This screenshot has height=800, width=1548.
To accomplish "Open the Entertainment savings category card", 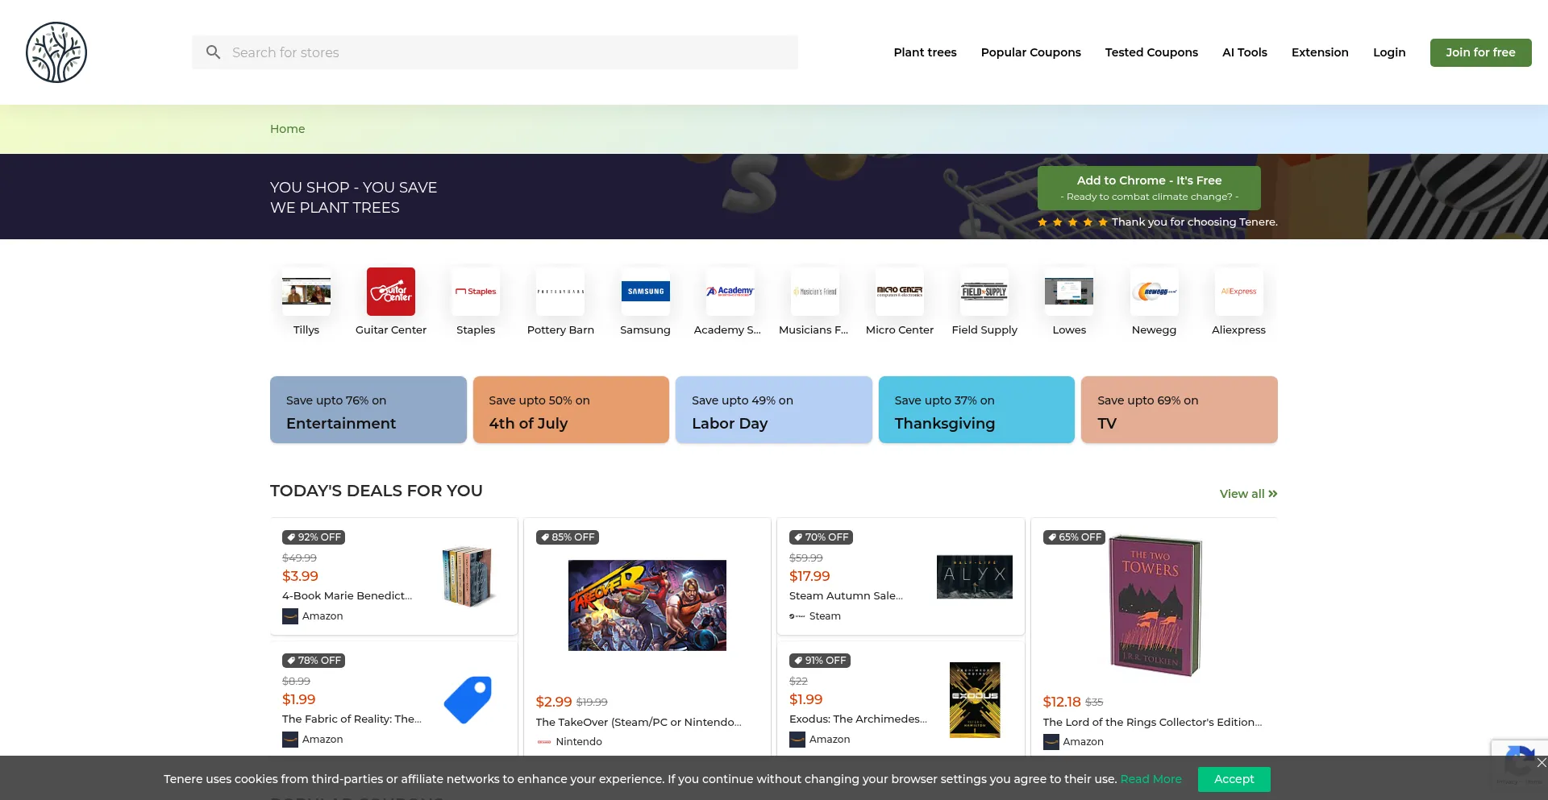I will tap(368, 410).
